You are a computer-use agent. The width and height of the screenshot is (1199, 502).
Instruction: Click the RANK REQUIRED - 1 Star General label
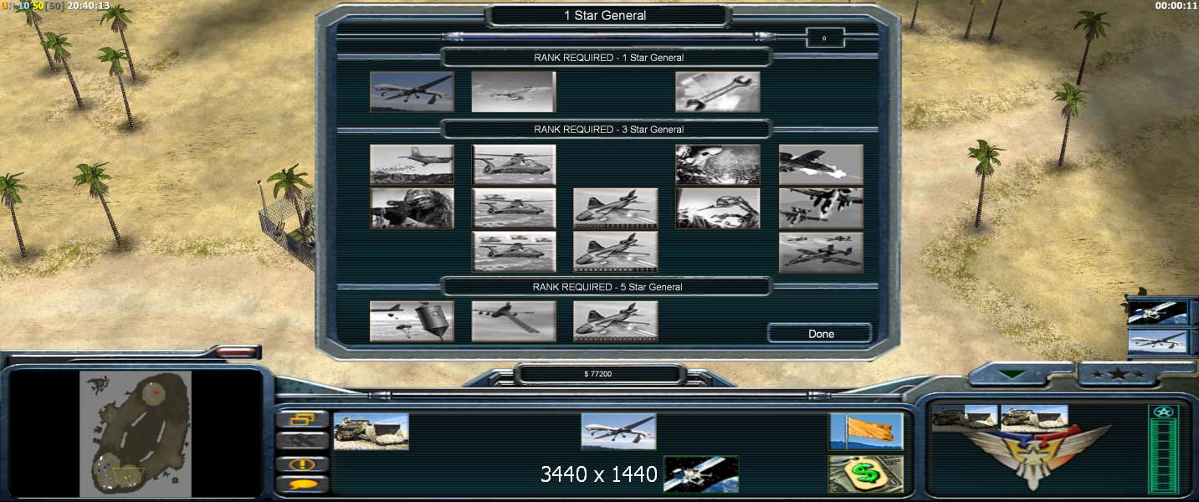click(608, 58)
